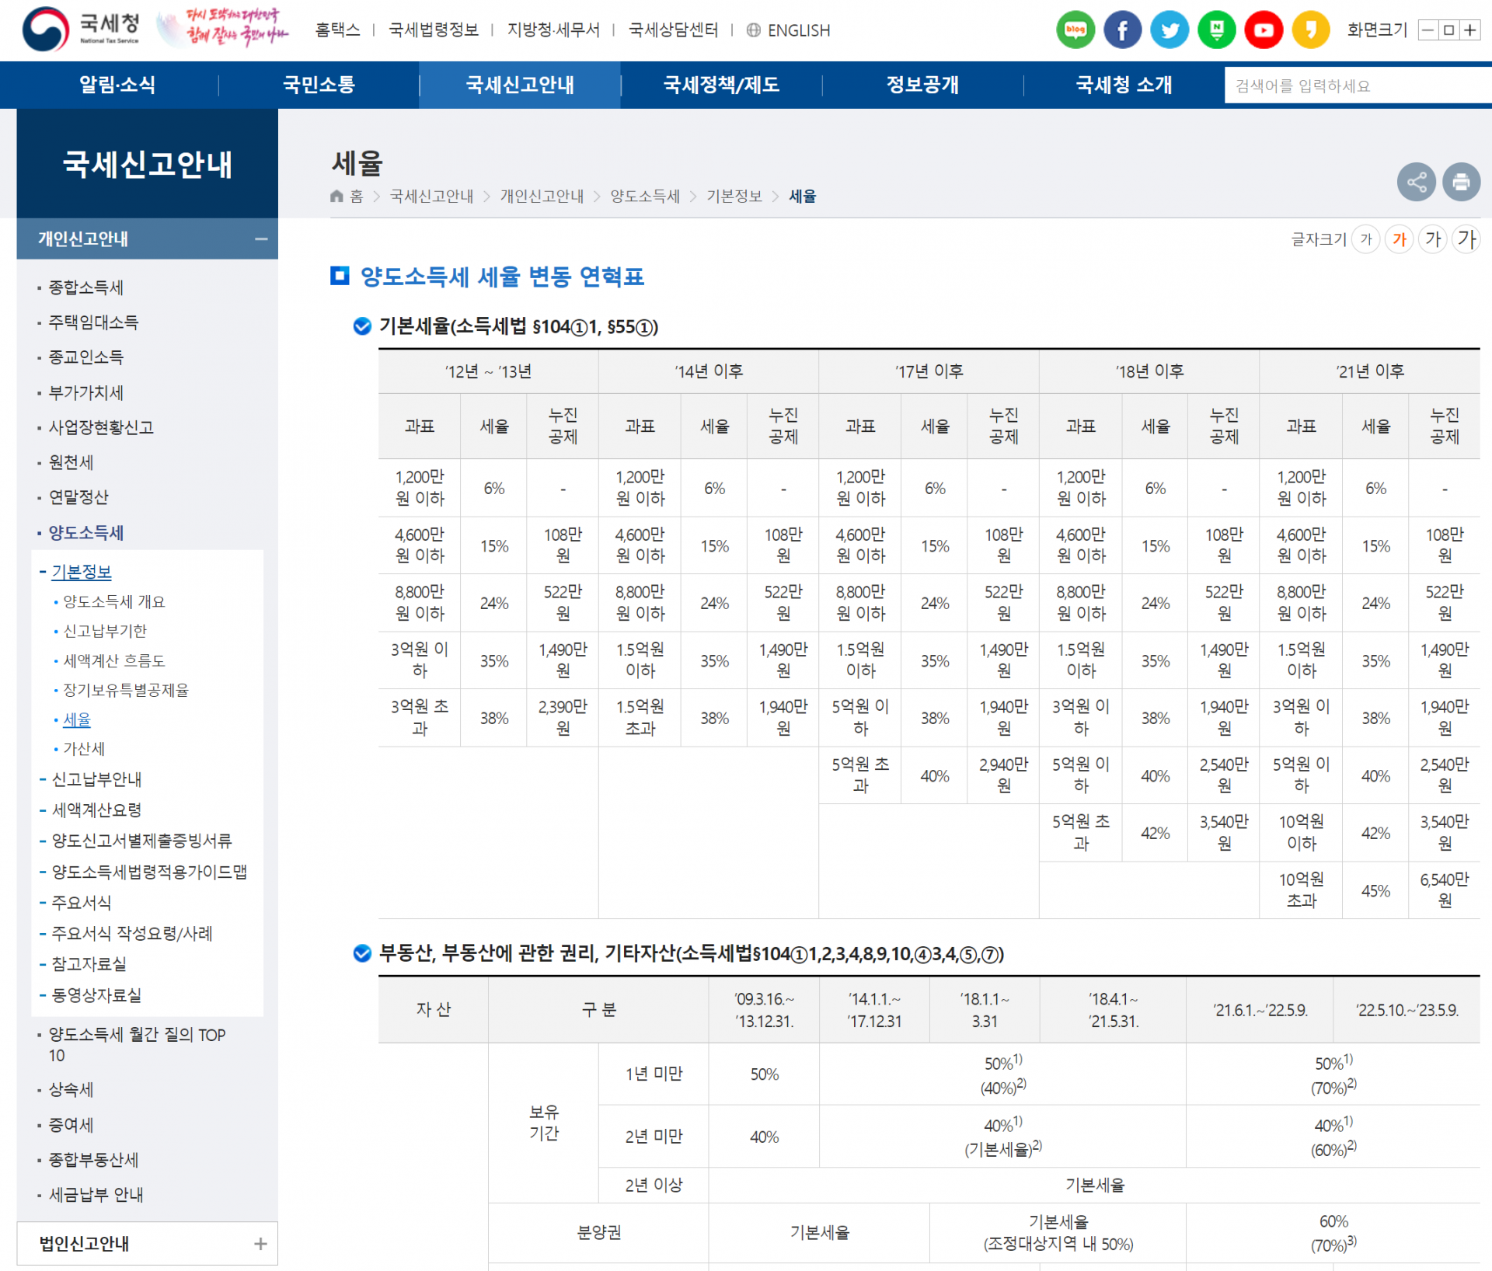Open the YouTube channel
This screenshot has width=1492, height=1271.
coord(1264,30)
